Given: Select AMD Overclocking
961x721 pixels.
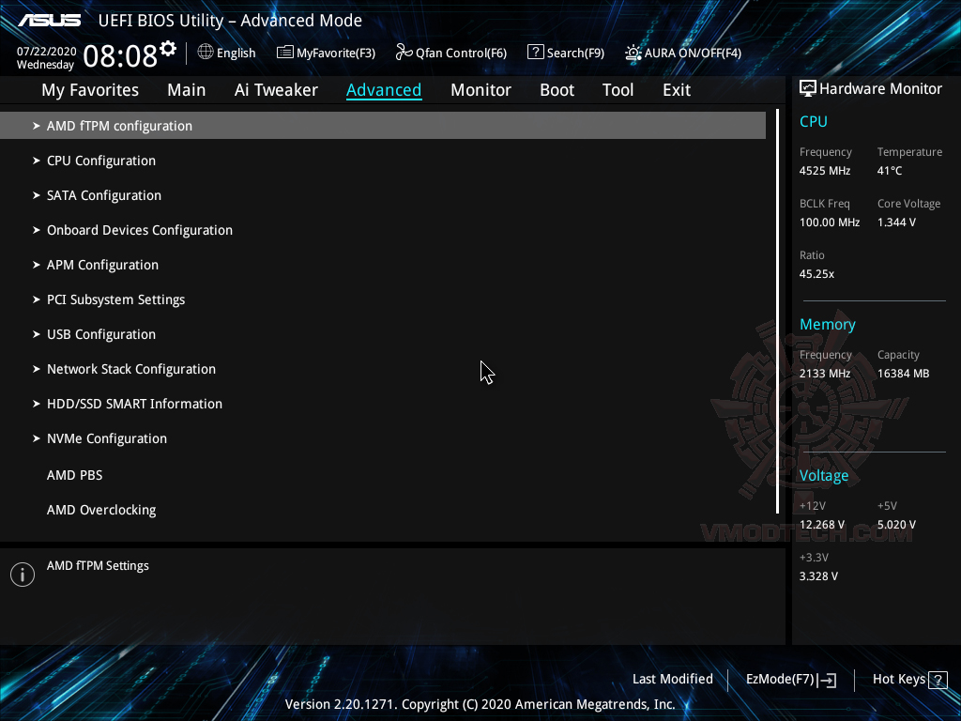Looking at the screenshot, I should pos(101,510).
